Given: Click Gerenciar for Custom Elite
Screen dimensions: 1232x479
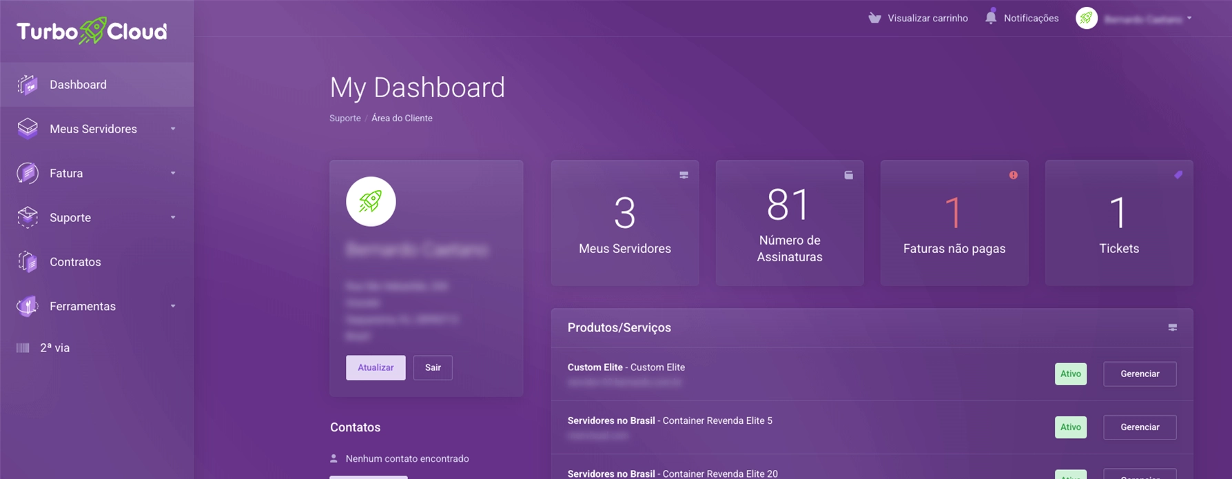Looking at the screenshot, I should pos(1140,374).
